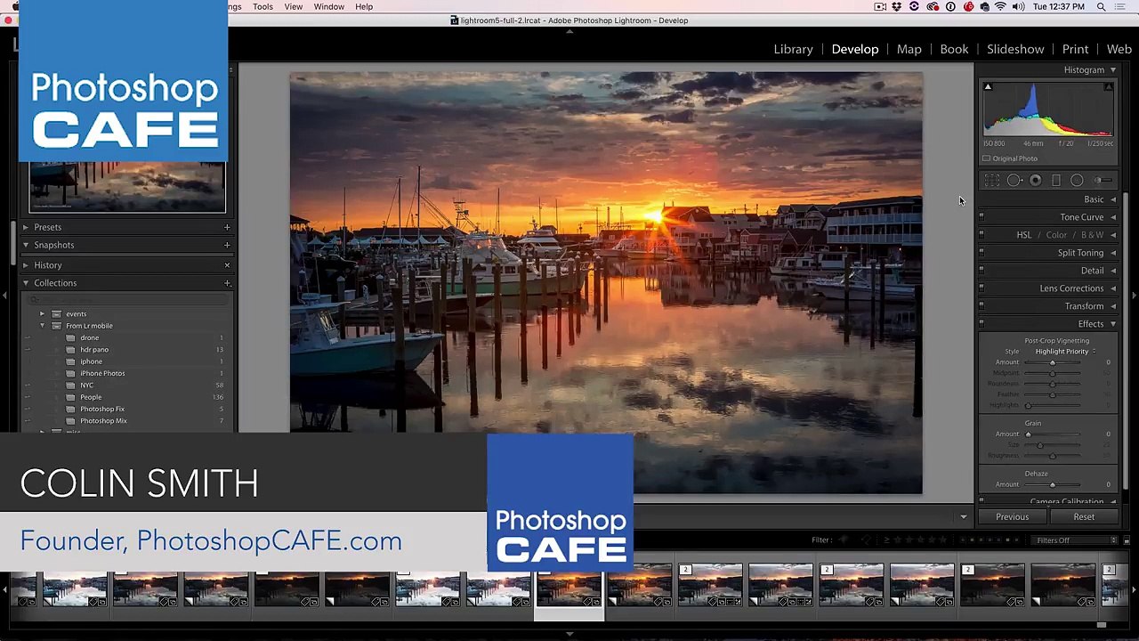
Task: Click the Dehaze Amount slider
Action: click(1053, 485)
